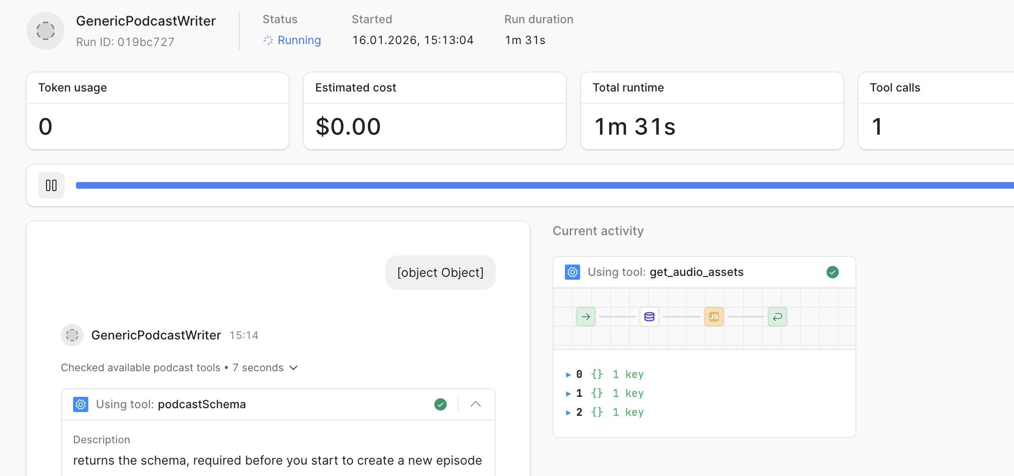Viewport: 1014px width, 476px height.
Task: Click the schema description sentence
Action: pyautogui.click(x=278, y=460)
